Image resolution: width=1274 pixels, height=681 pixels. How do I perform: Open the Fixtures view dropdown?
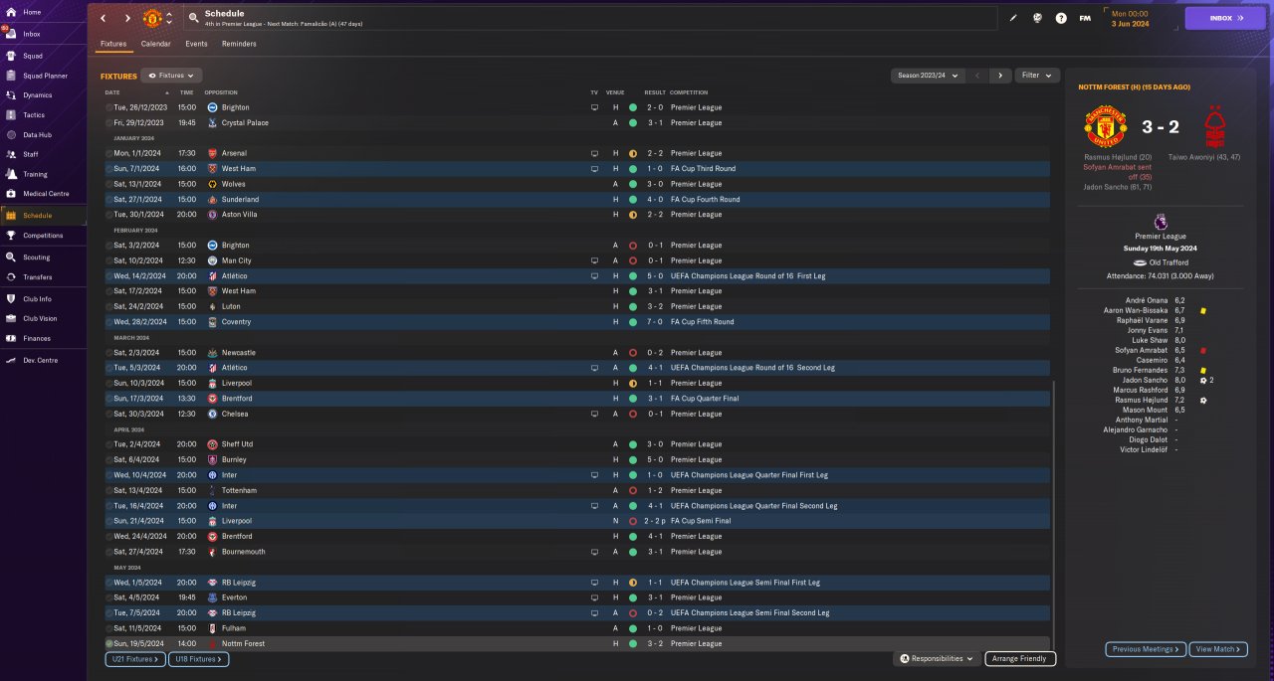pos(171,76)
